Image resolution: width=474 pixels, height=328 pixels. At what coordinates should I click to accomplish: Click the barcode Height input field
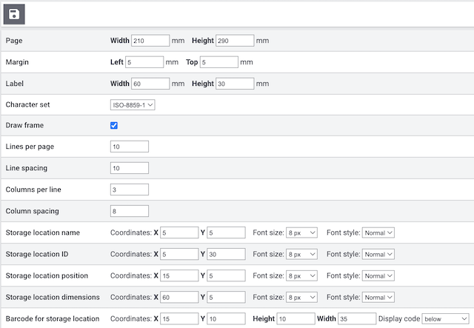pyautogui.click(x=294, y=318)
